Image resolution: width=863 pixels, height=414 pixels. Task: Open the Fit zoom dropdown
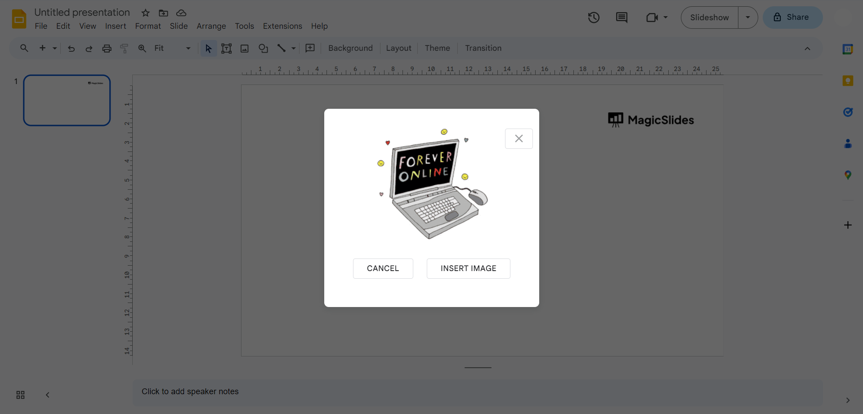click(x=172, y=49)
